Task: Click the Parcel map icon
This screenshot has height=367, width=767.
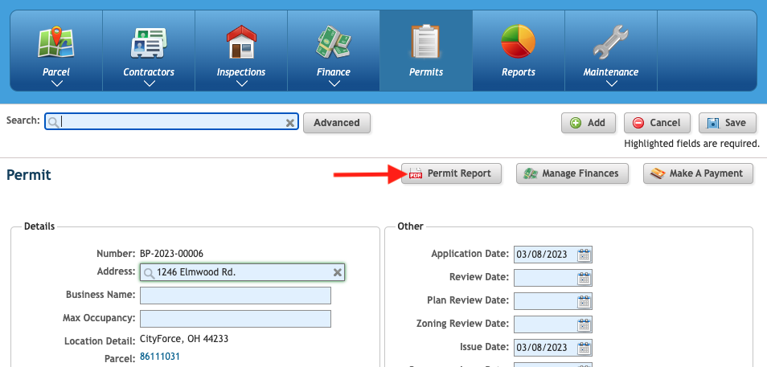Action: pyautogui.click(x=56, y=43)
